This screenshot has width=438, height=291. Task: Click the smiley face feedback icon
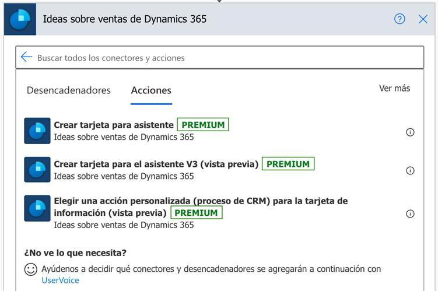coord(31,269)
